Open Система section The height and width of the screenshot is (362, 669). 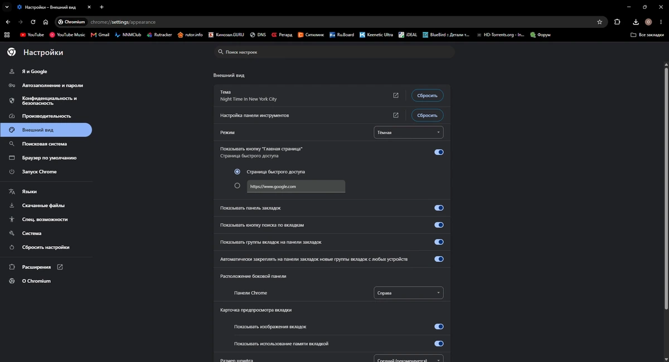pos(32,233)
